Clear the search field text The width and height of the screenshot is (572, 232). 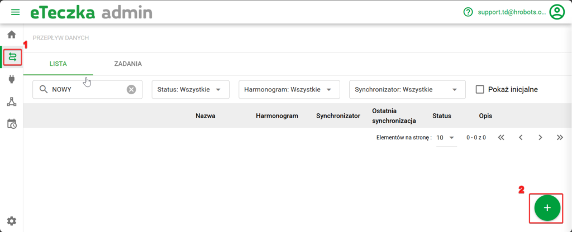[x=131, y=89]
